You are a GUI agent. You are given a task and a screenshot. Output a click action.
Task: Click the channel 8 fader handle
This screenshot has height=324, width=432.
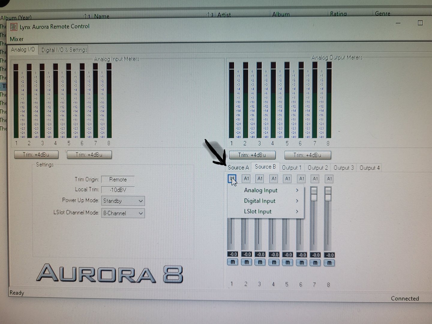328,194
